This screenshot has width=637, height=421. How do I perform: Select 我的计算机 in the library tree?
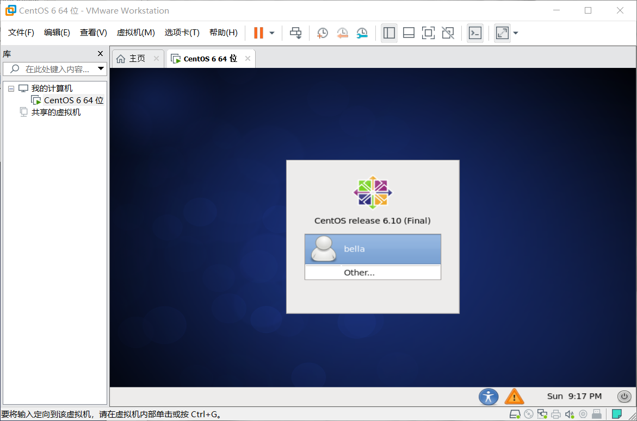(52, 89)
